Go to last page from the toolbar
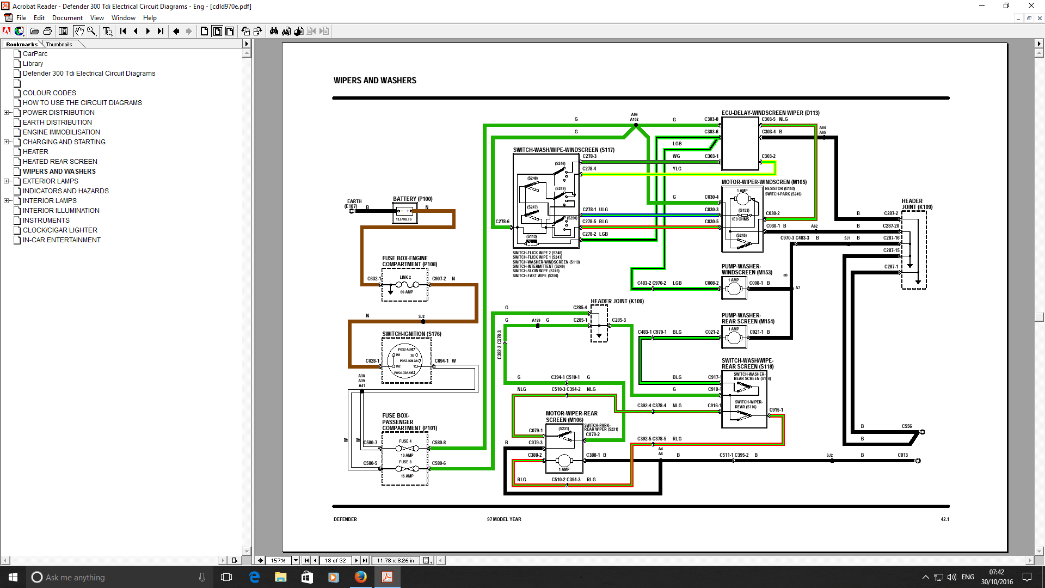 (x=161, y=31)
